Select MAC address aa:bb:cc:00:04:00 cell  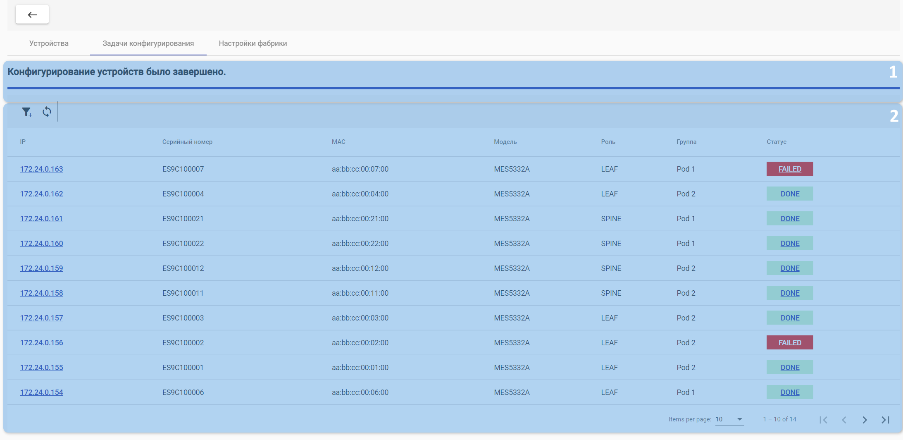click(360, 194)
